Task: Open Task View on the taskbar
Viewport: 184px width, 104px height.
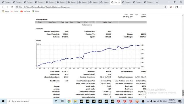Action: click(x=62, y=101)
